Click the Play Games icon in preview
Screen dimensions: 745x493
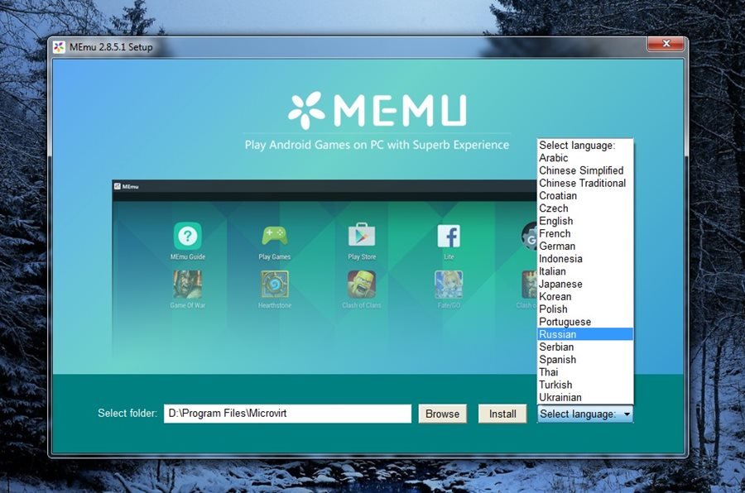pyautogui.click(x=274, y=236)
